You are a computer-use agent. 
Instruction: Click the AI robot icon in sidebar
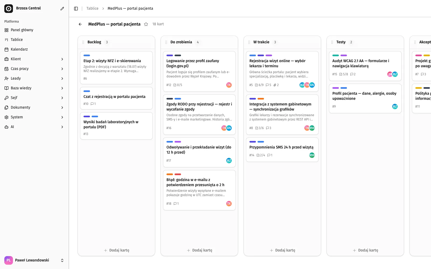tap(6, 127)
